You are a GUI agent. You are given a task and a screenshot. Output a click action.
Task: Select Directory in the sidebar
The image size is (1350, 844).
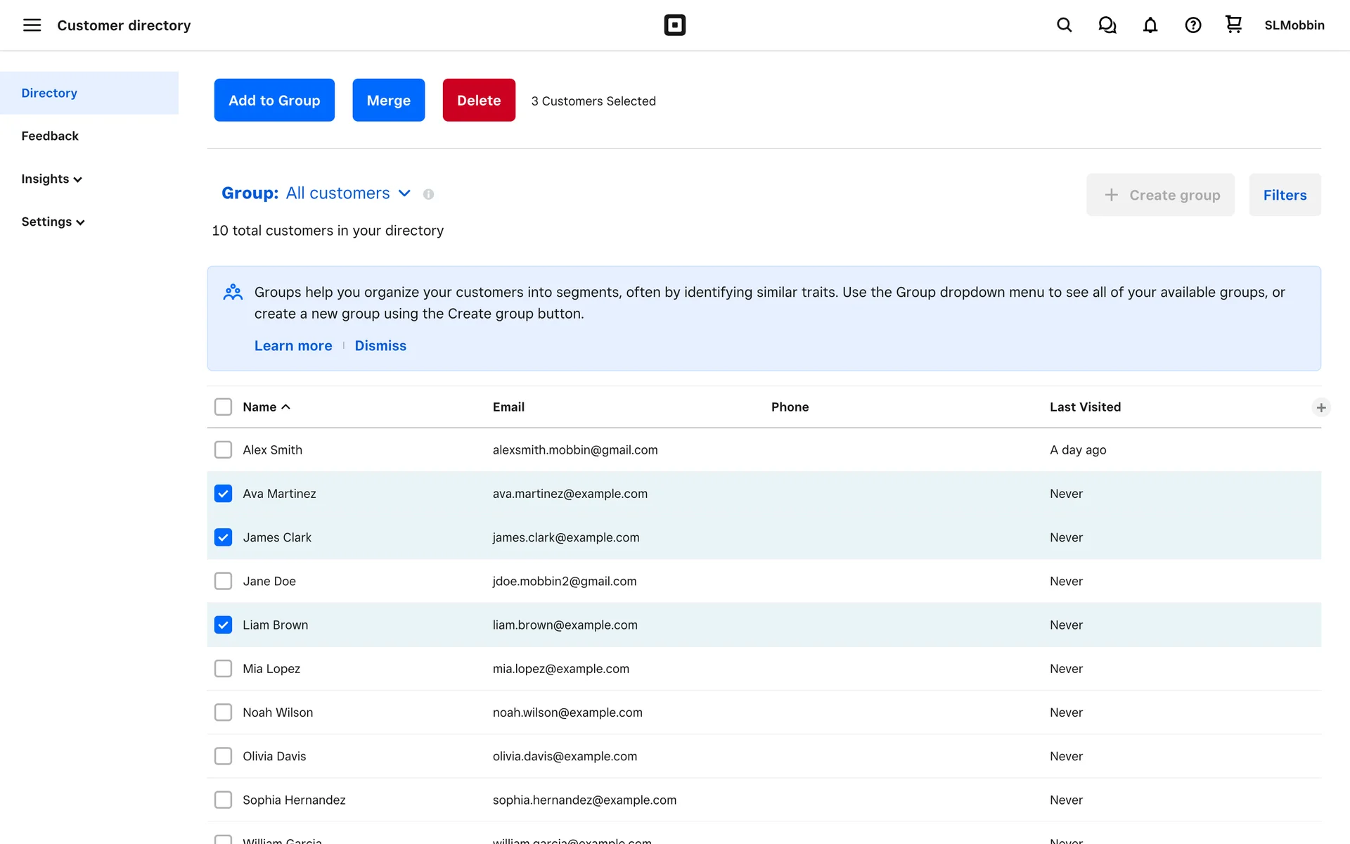pyautogui.click(x=49, y=93)
